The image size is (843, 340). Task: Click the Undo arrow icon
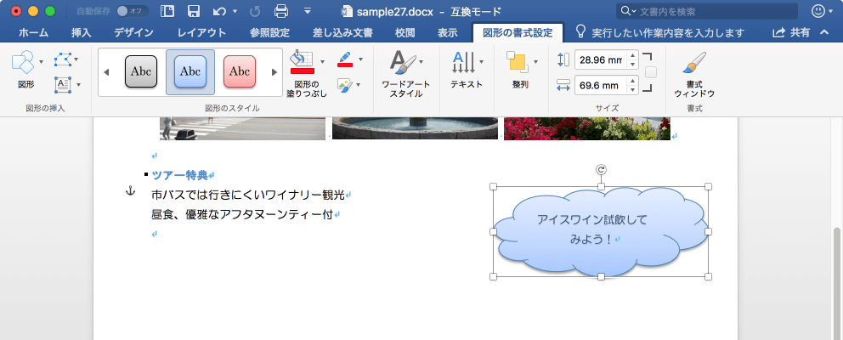(219, 11)
